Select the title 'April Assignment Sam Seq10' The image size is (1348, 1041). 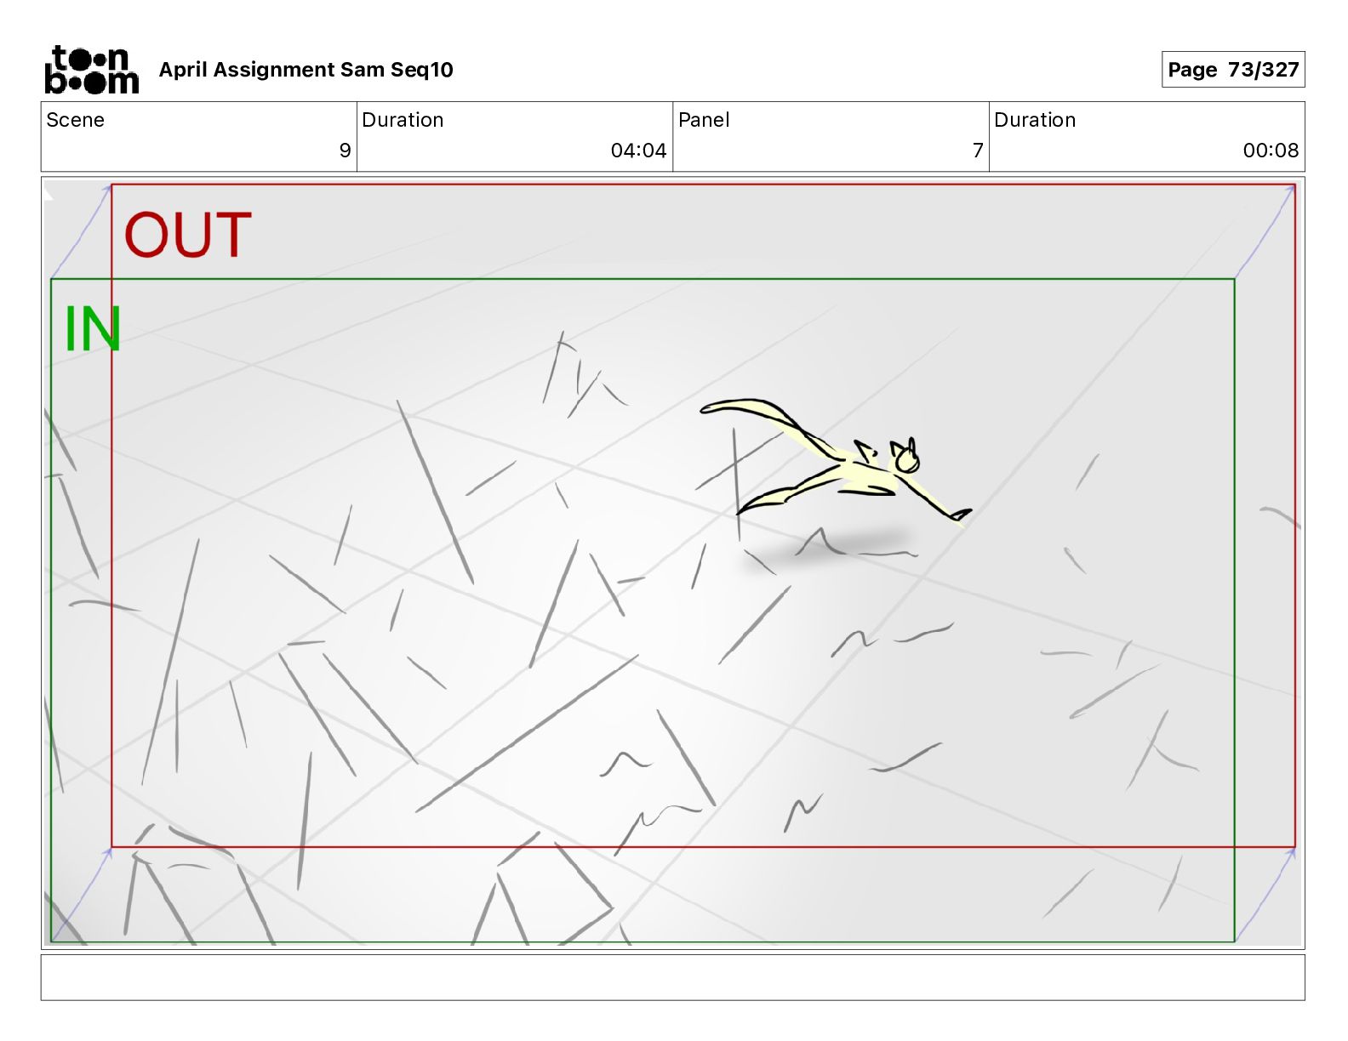(306, 70)
